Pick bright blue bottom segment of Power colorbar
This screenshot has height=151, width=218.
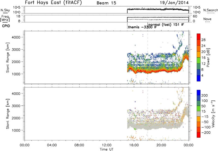(199, 78)
